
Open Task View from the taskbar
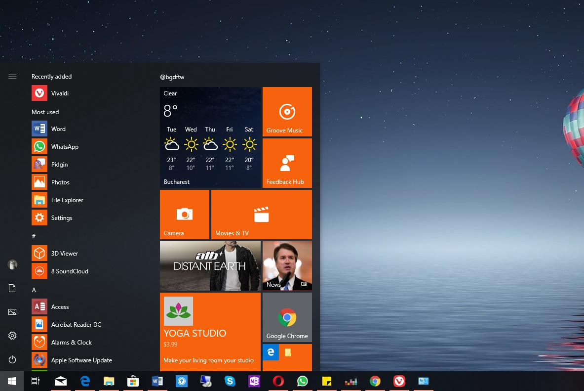tap(36, 381)
